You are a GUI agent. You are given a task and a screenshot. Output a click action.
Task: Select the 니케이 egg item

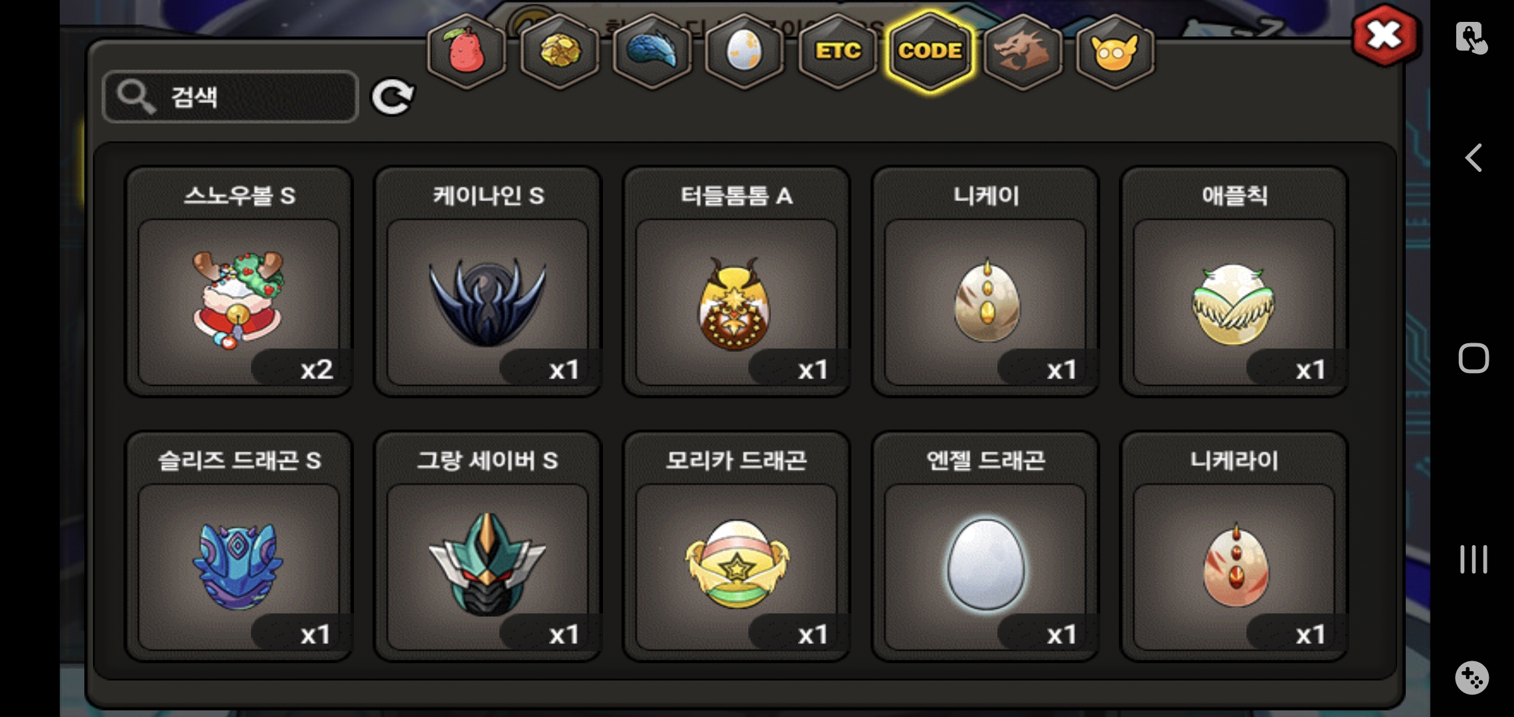(x=985, y=281)
